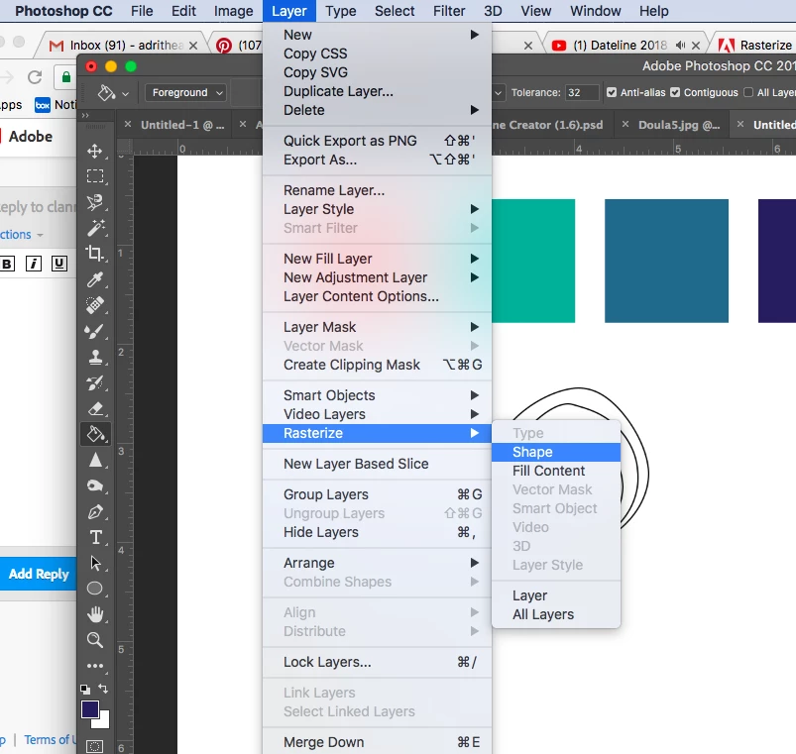Open the Edit Toolbar three-dots icon
This screenshot has width=796, height=754.
coord(95,666)
